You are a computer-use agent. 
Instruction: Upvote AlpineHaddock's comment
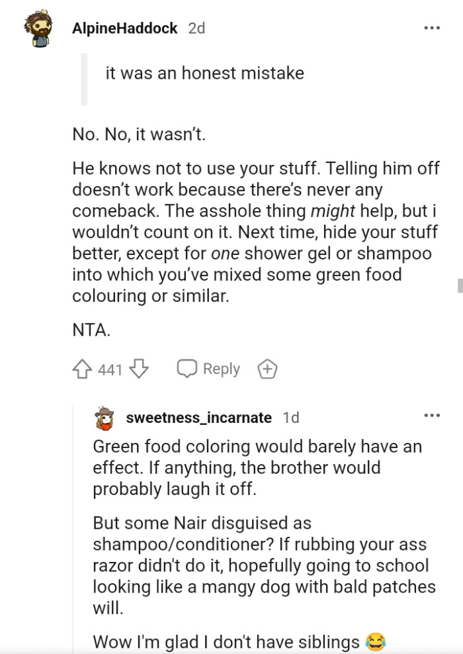pos(81,369)
